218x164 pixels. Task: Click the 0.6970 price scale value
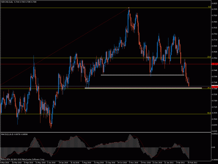[x=215, y=125]
